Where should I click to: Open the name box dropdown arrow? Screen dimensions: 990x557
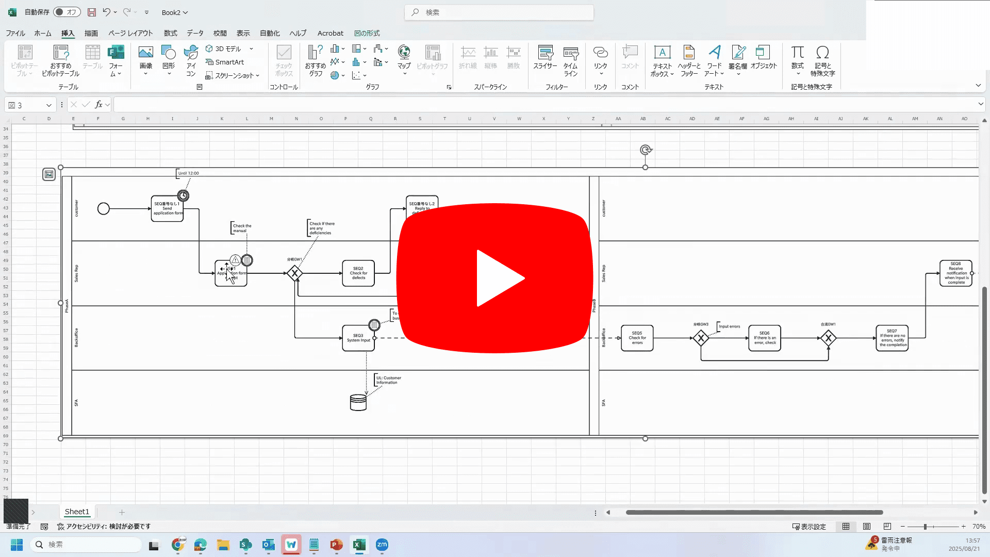pos(49,105)
